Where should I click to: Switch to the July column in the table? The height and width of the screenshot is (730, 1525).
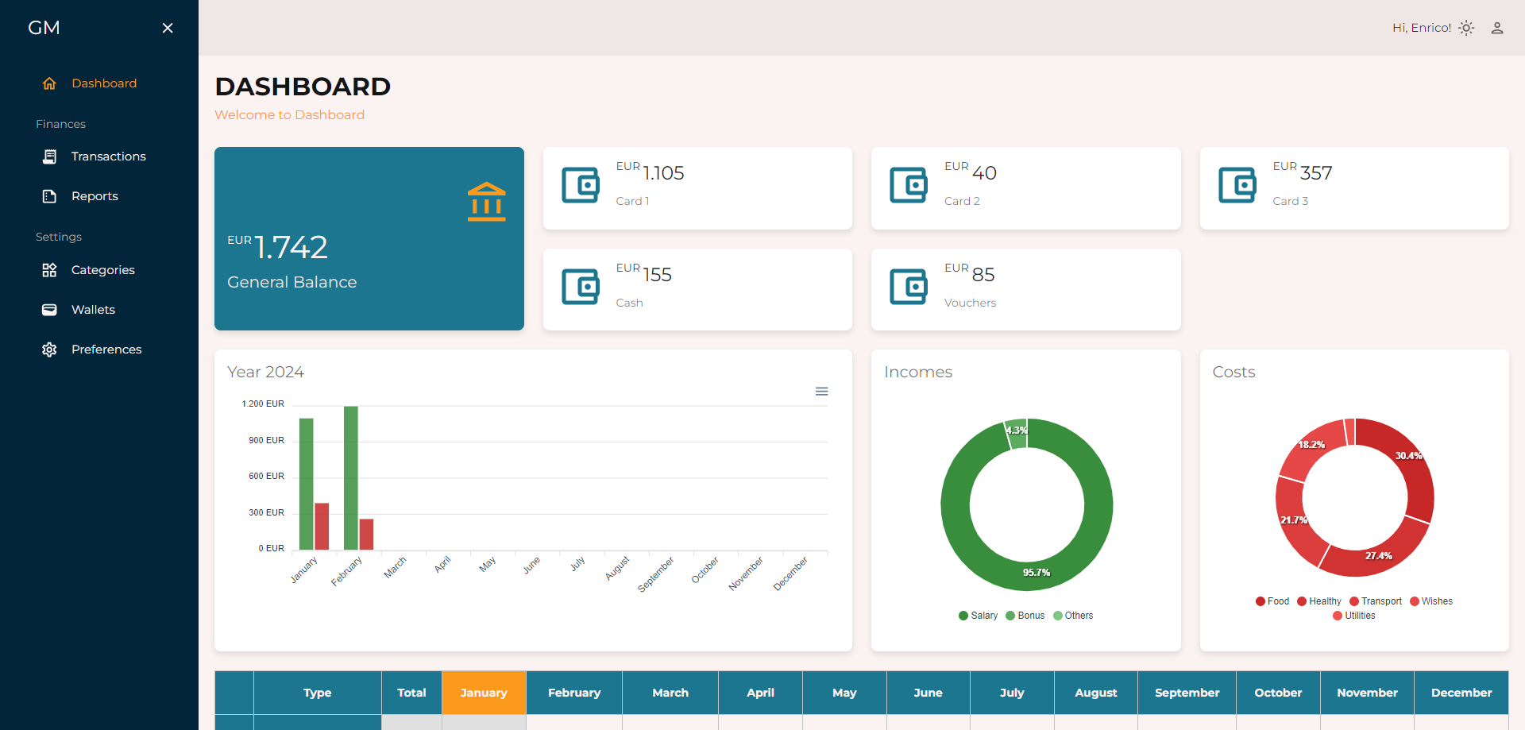click(x=1011, y=693)
